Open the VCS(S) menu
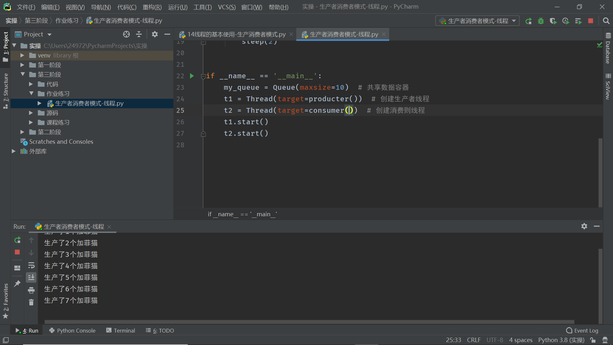Screen dimensions: 613x345 pyautogui.click(x=227, y=7)
